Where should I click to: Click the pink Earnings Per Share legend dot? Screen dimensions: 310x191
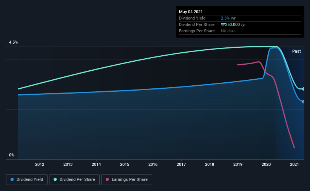pyautogui.click(x=107, y=179)
